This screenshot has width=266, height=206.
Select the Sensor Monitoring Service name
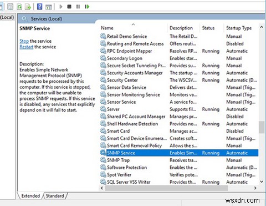point(134,94)
